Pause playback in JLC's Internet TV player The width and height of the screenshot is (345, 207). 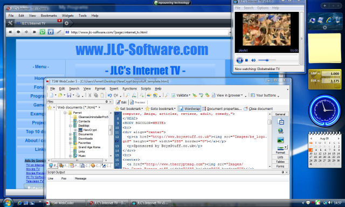click(239, 60)
